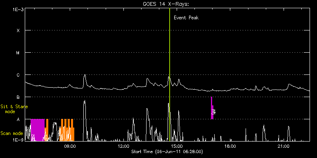Click the 09:00 time axis tick label
The image size is (317, 158).
pyautogui.click(x=70, y=146)
